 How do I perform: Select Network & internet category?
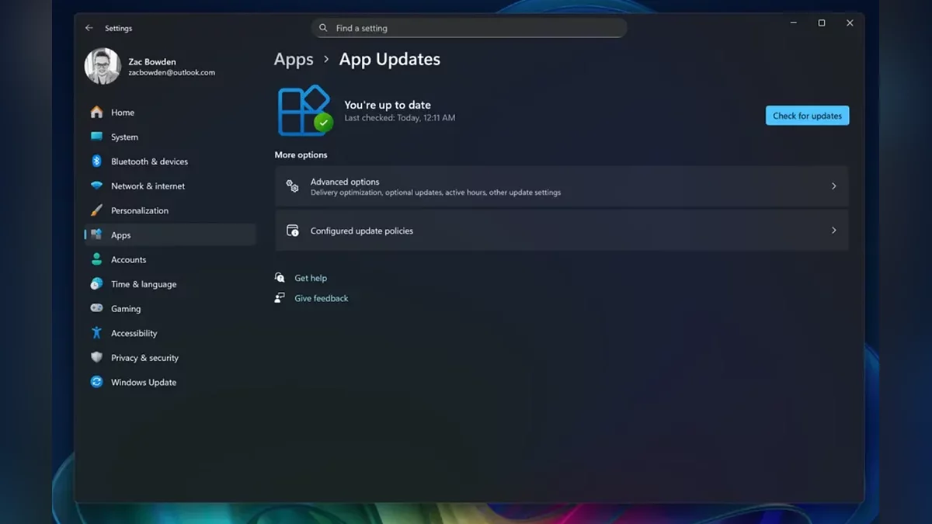170,186
